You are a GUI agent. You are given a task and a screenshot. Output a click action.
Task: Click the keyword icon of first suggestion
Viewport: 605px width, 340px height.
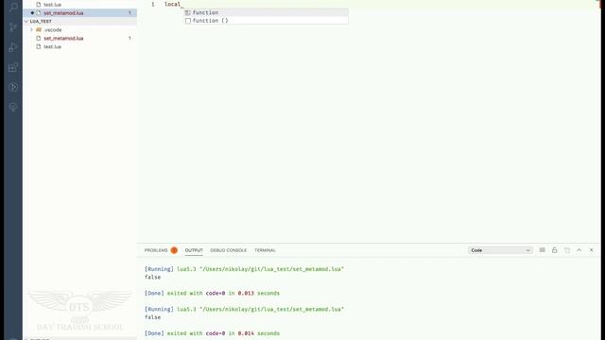pos(188,12)
